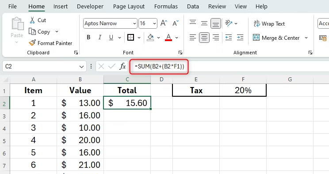Select row 2 header
The height and width of the screenshot is (174, 329).
(4, 103)
